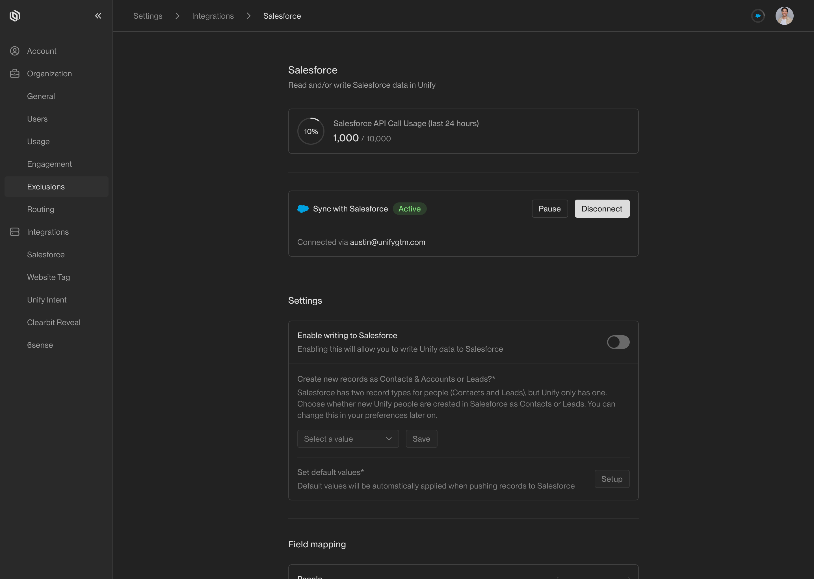Go to Website Tag integration

pos(48,277)
